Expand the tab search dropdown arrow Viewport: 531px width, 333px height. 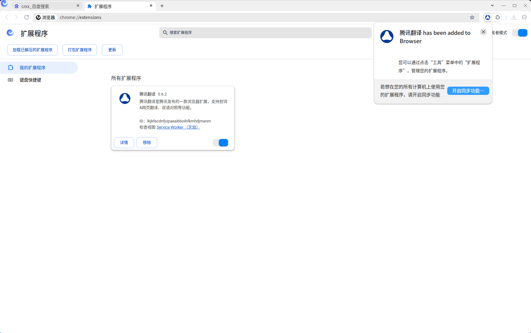coord(492,6)
